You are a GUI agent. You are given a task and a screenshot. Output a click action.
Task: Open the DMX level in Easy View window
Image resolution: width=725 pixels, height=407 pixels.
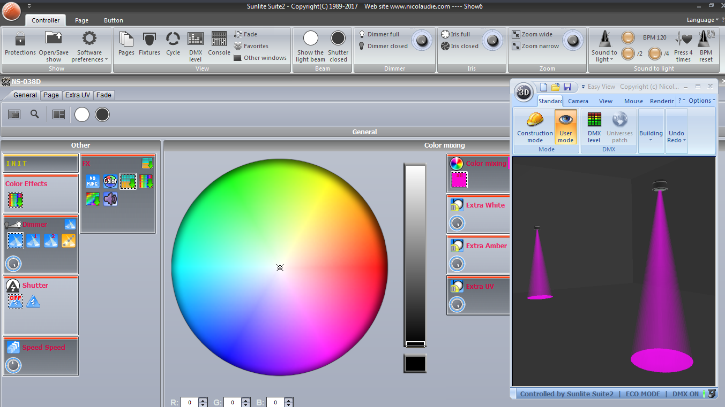(594, 128)
